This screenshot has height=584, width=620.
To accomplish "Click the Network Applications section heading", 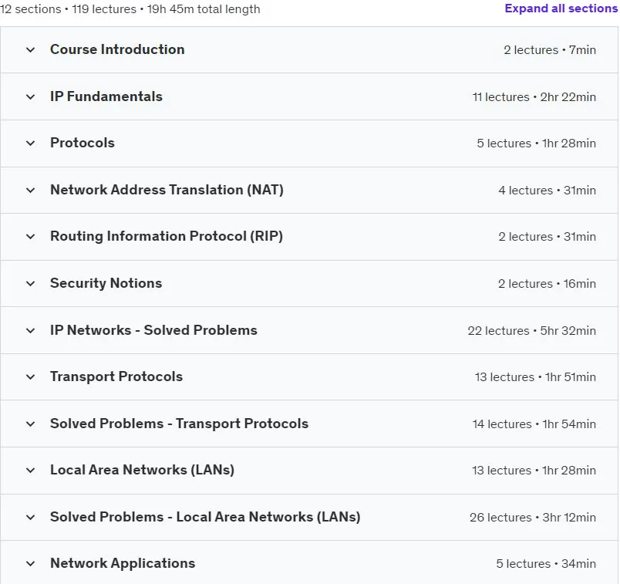I will (123, 563).
